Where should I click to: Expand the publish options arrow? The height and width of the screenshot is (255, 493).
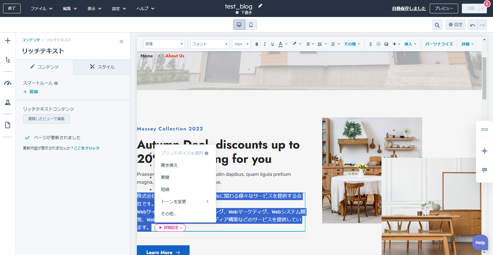point(483,8)
